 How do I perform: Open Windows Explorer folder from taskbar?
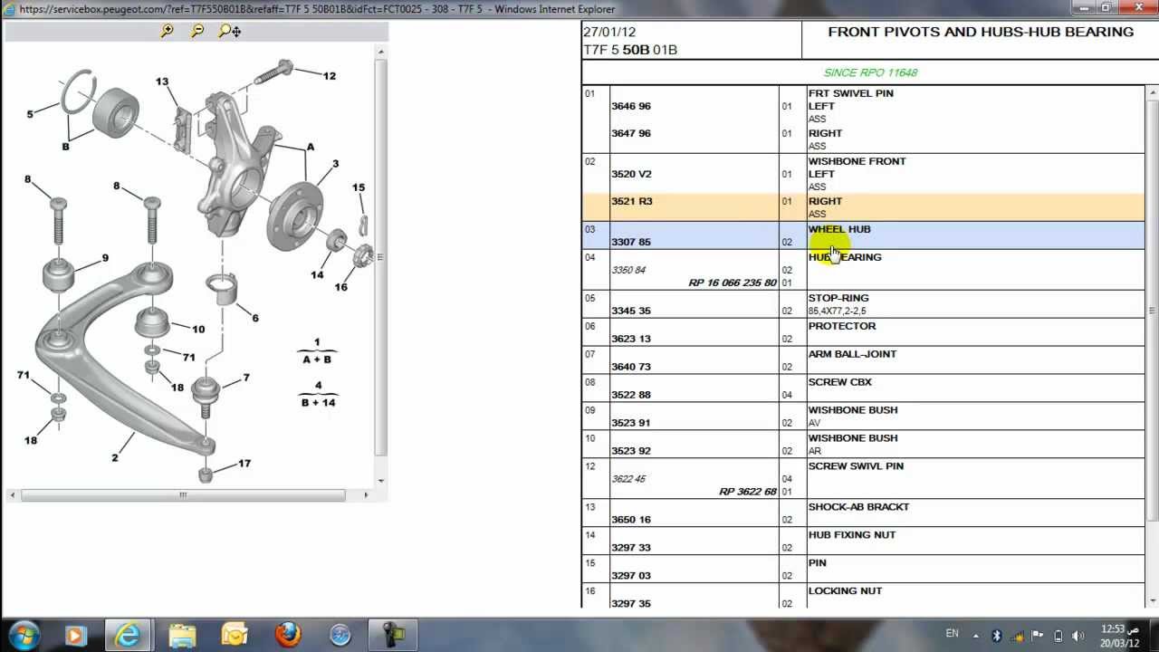tap(182, 634)
